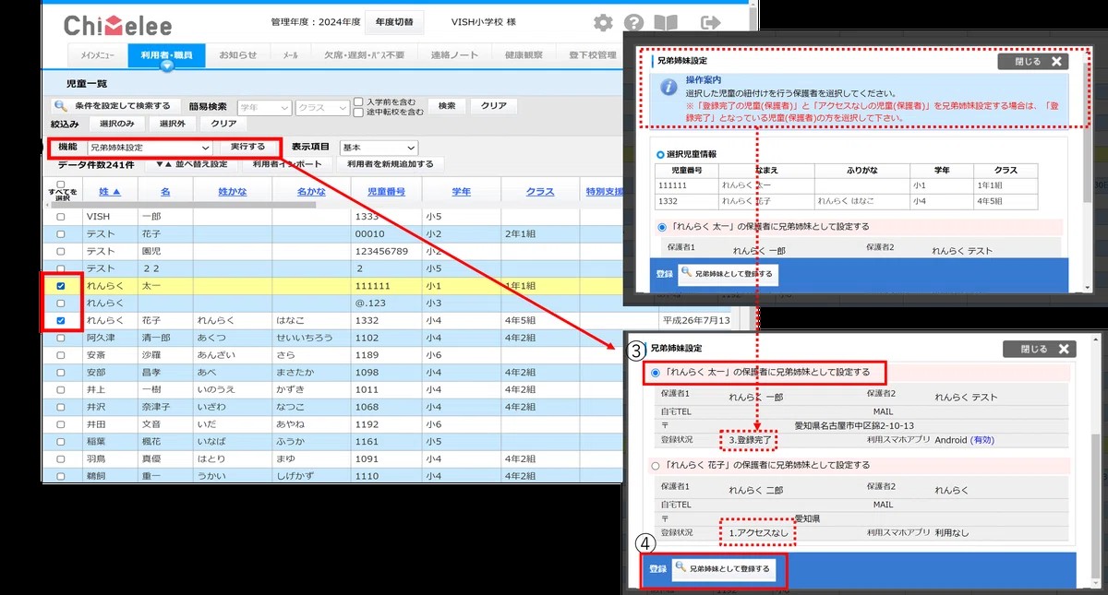The image size is (1108, 595).
Task: Click the X icon in the lower dialog's 閉じる button
Action: 1064,350
